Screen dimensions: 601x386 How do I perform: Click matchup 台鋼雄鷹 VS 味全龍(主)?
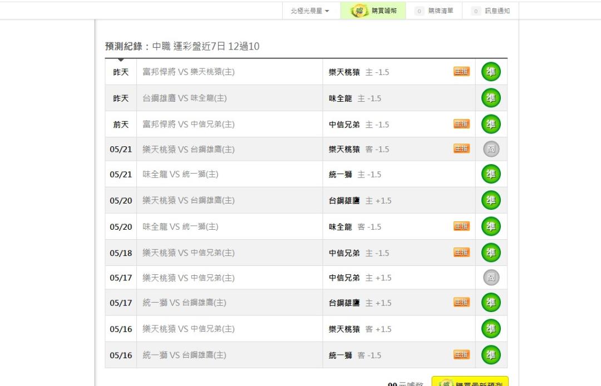185,98
